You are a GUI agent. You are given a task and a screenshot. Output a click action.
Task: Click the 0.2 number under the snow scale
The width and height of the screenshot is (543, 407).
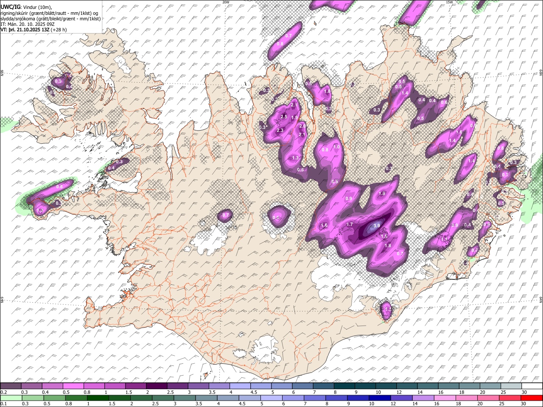click(3, 392)
